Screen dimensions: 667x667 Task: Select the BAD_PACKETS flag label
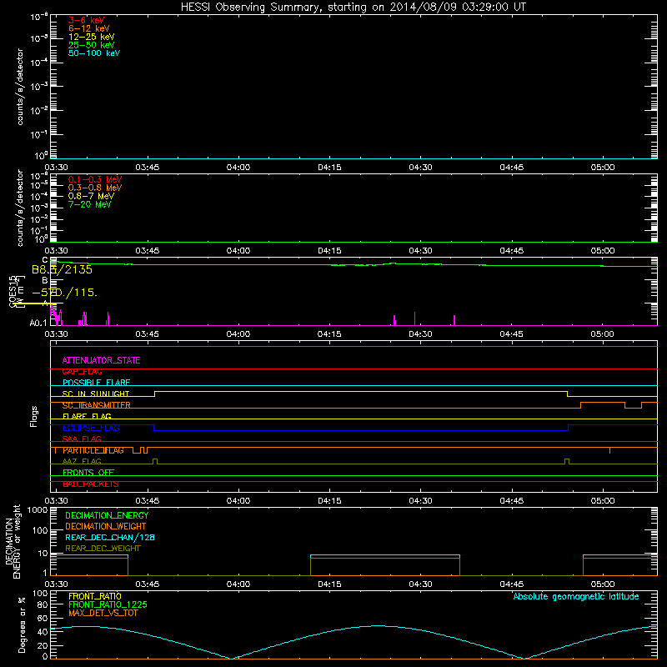click(91, 484)
